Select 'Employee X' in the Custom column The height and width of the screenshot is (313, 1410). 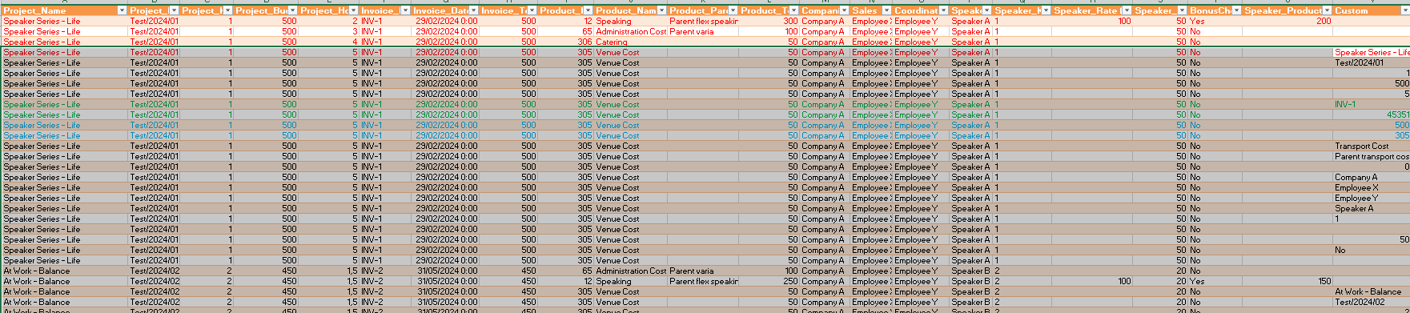[x=1356, y=187]
